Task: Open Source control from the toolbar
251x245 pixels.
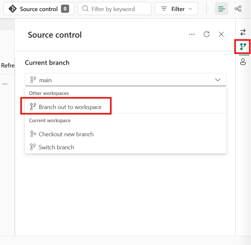Action: click(39, 9)
